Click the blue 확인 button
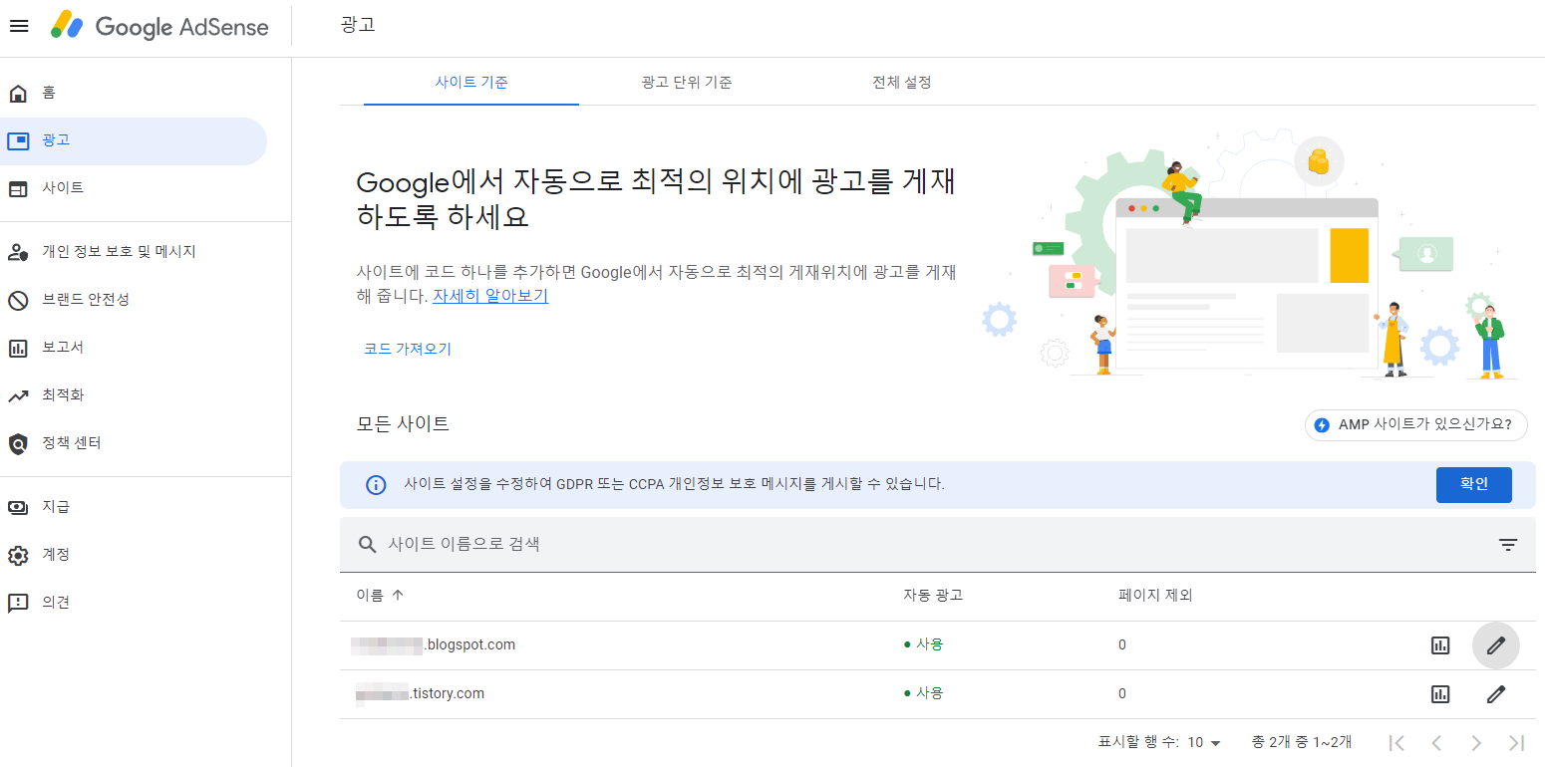This screenshot has width=1545, height=767. click(1473, 485)
